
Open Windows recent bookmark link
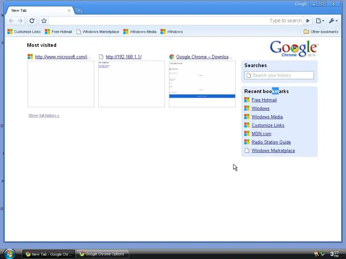tap(261, 108)
